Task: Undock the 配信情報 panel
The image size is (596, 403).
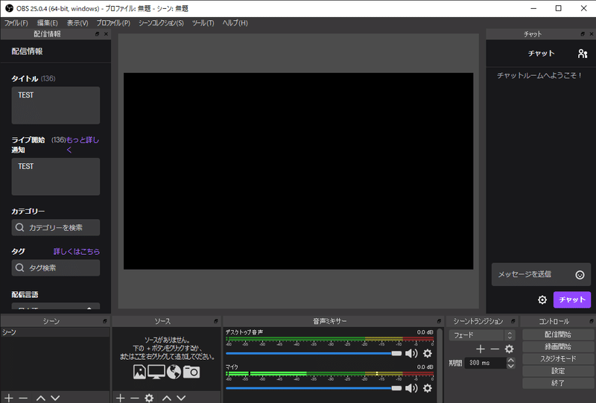Action: coord(98,34)
